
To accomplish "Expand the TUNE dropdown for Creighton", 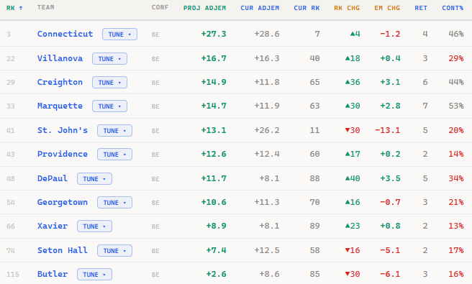I will [x=109, y=82].
